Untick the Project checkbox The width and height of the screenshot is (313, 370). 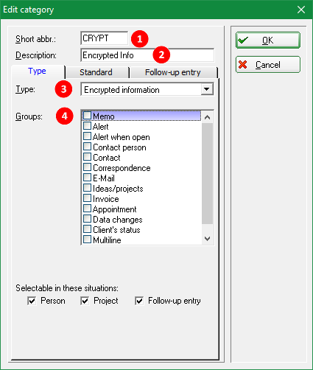click(x=85, y=301)
